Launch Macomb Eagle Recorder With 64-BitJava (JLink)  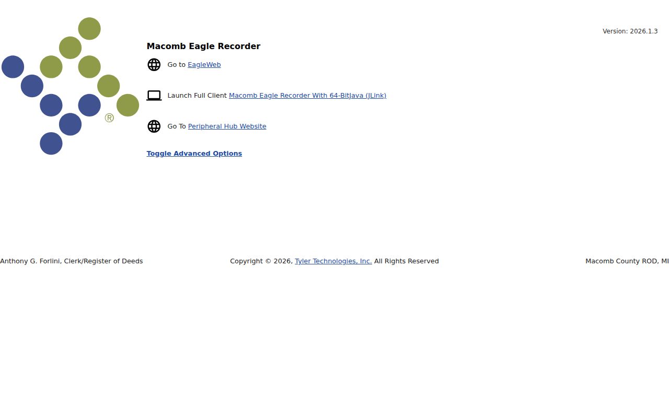(307, 96)
